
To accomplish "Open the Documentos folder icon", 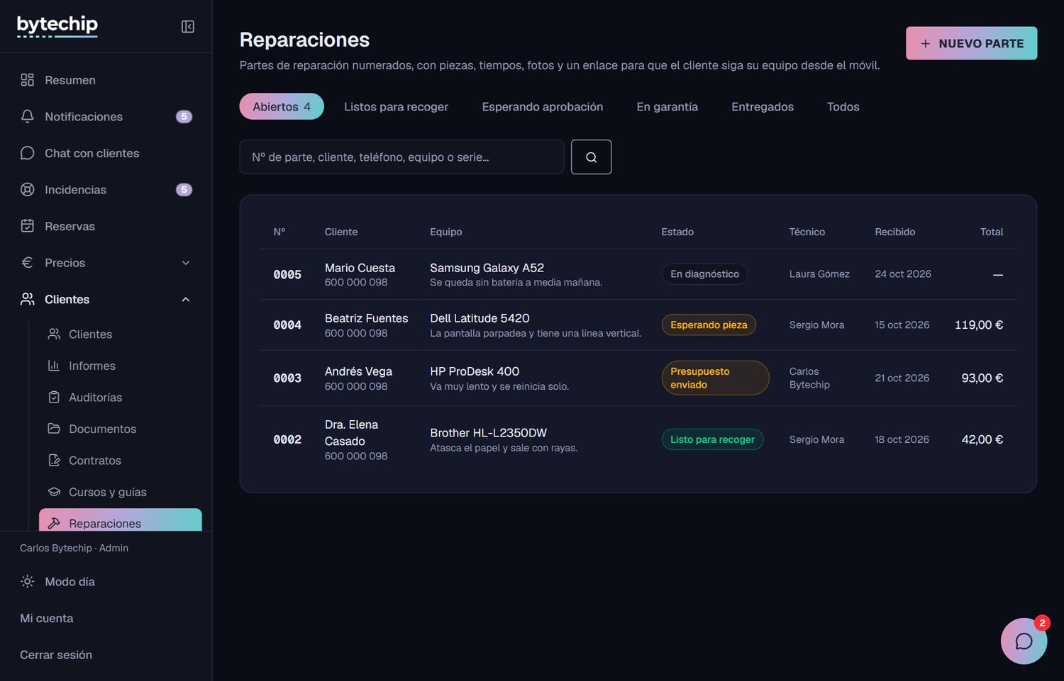I will [x=54, y=429].
